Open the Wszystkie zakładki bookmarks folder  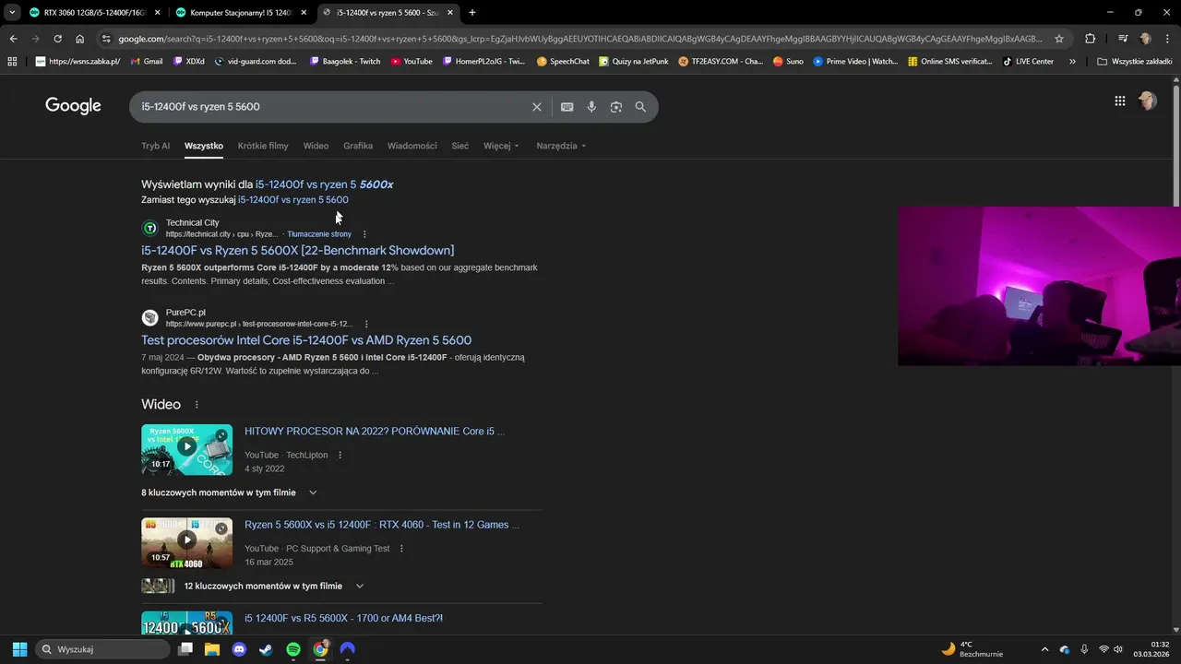click(1134, 61)
